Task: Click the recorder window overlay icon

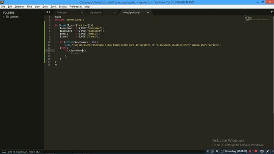Action: pos(212,151)
